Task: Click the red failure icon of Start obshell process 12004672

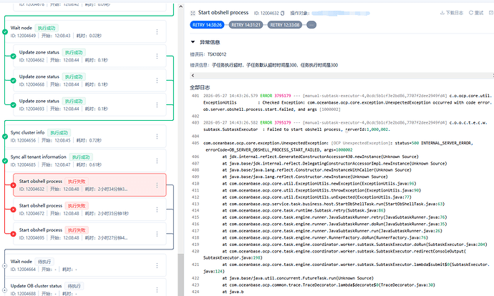Action: 13,209
